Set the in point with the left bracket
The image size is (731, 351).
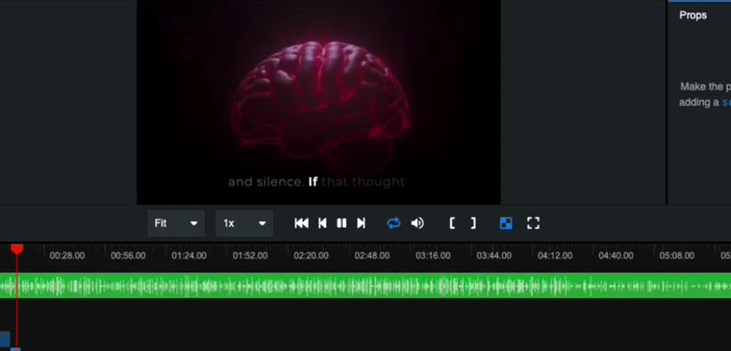(x=452, y=223)
